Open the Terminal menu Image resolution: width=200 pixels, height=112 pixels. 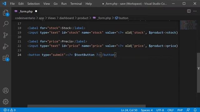point(76,4)
